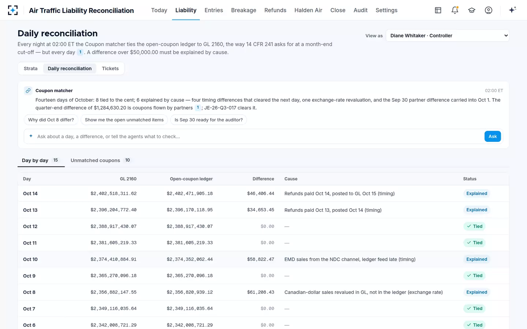Screen dimensions: 527x329
Task: Select the Day by day tab
Action: [x=41, y=160]
